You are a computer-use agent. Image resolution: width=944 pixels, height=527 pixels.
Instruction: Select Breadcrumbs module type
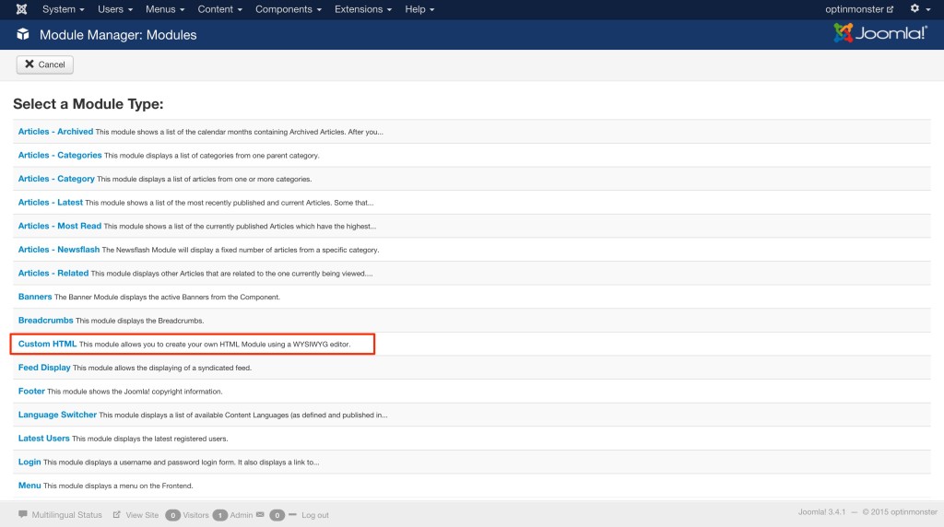(x=45, y=320)
